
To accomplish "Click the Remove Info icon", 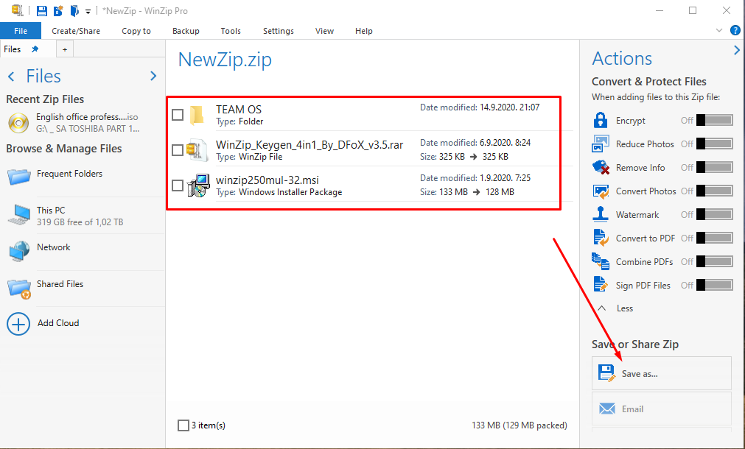I will click(x=601, y=167).
